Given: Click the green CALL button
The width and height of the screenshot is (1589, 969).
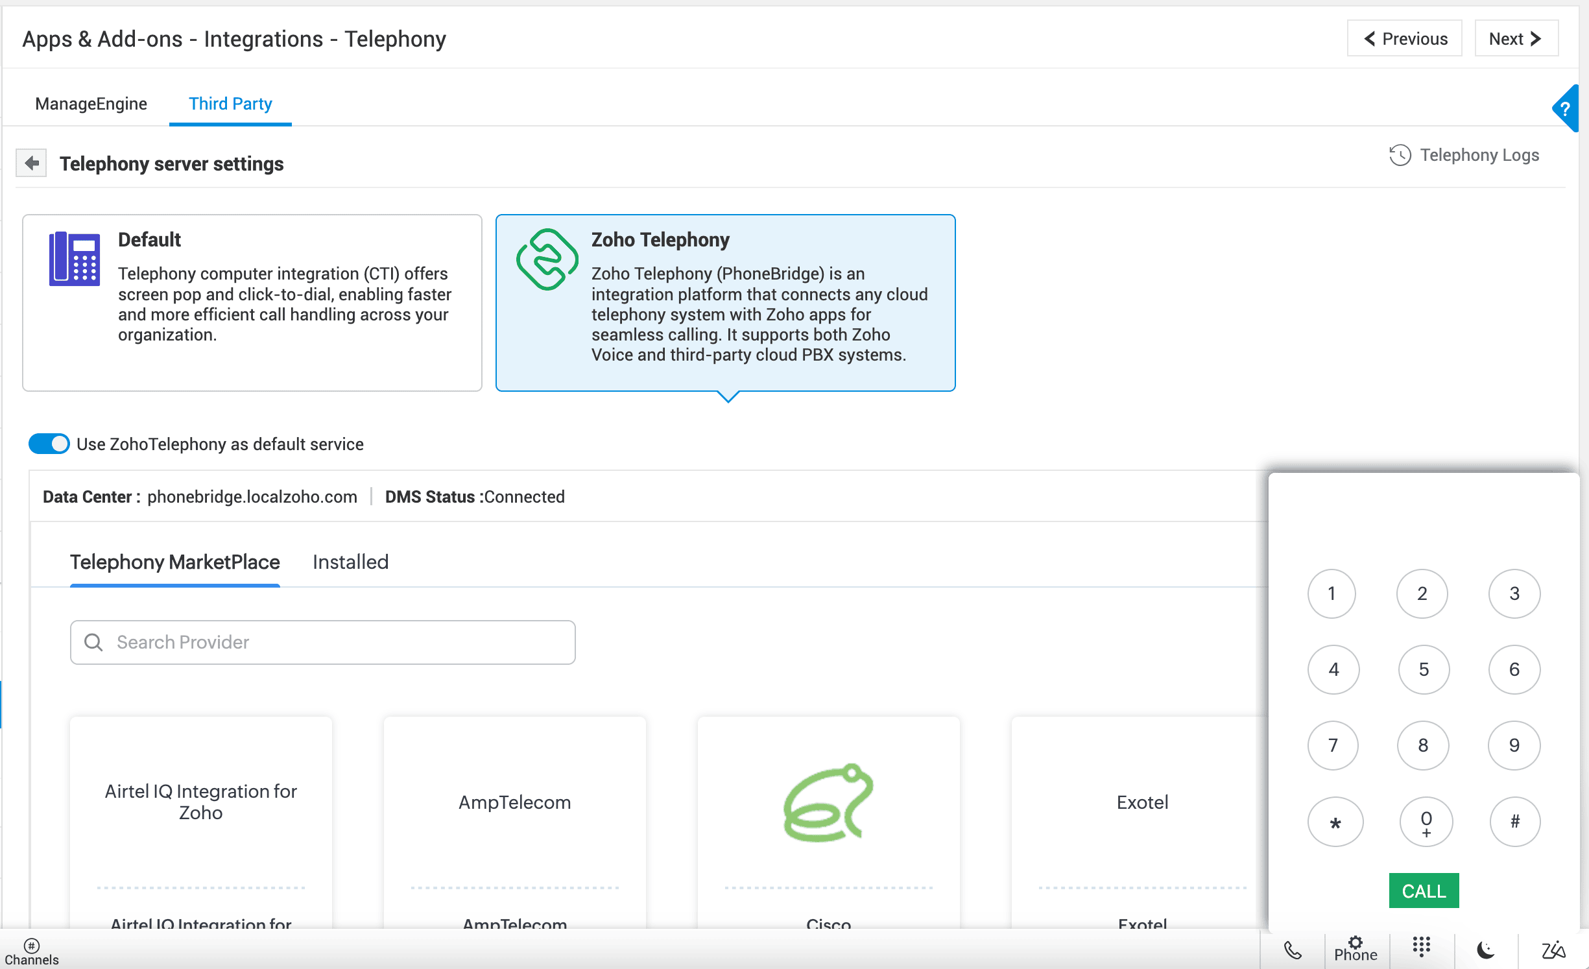Looking at the screenshot, I should pyautogui.click(x=1424, y=891).
